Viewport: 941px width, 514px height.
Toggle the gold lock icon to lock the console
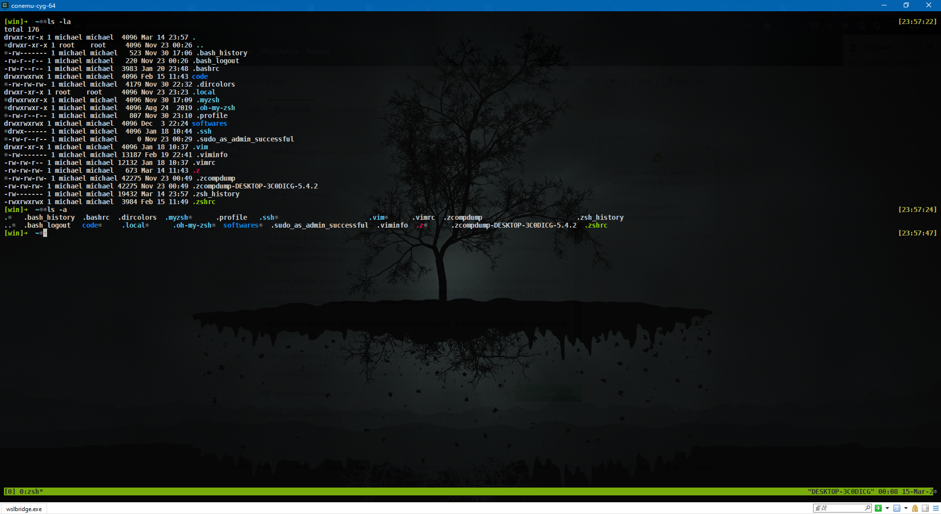tap(915, 508)
